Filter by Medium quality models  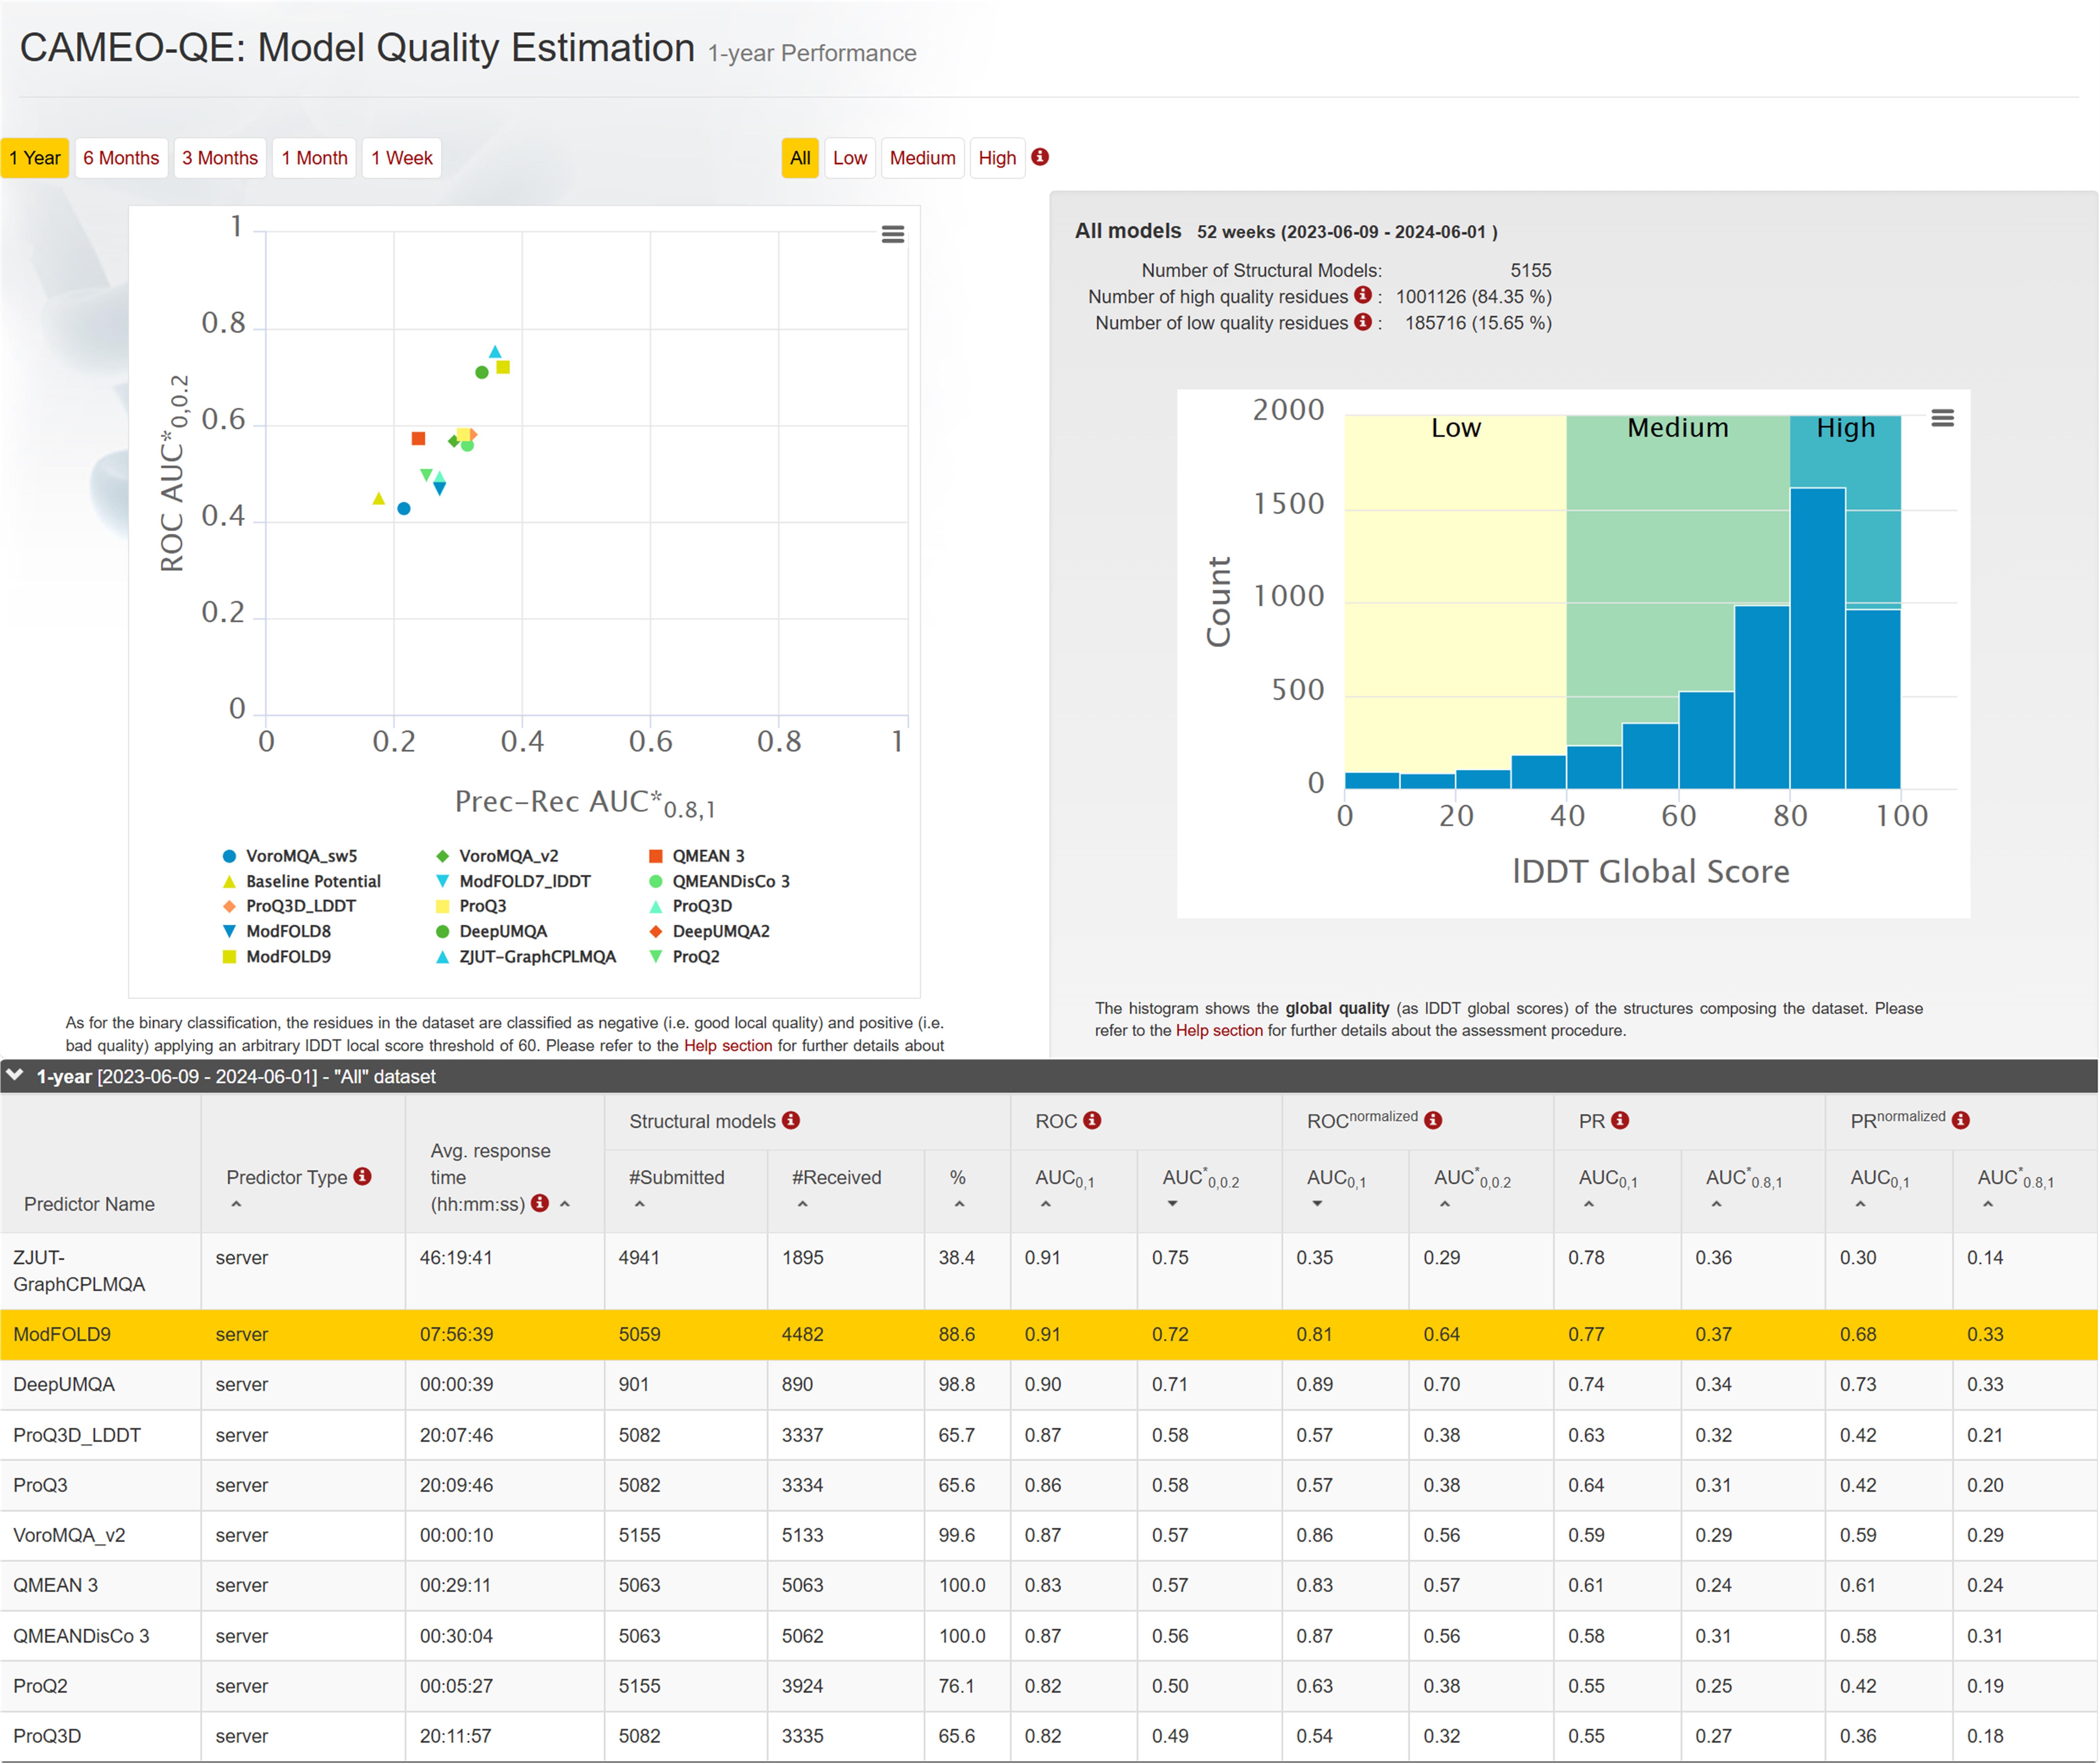[x=922, y=158]
